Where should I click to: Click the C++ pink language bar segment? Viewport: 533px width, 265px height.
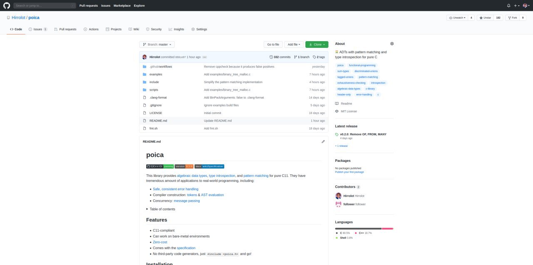387,228
